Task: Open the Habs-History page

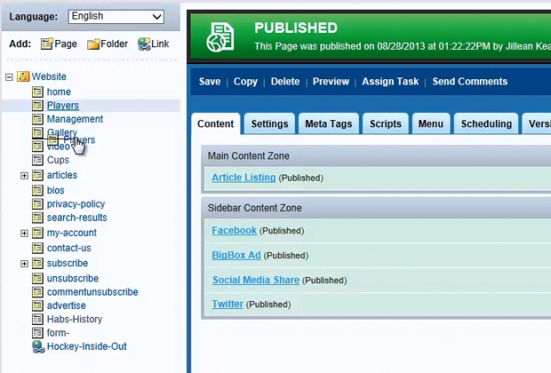Action: point(75,319)
